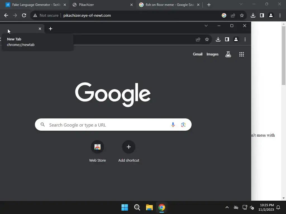The width and height of the screenshot is (286, 214).
Task: Open Search Labs flask icon
Action: [x=228, y=54]
